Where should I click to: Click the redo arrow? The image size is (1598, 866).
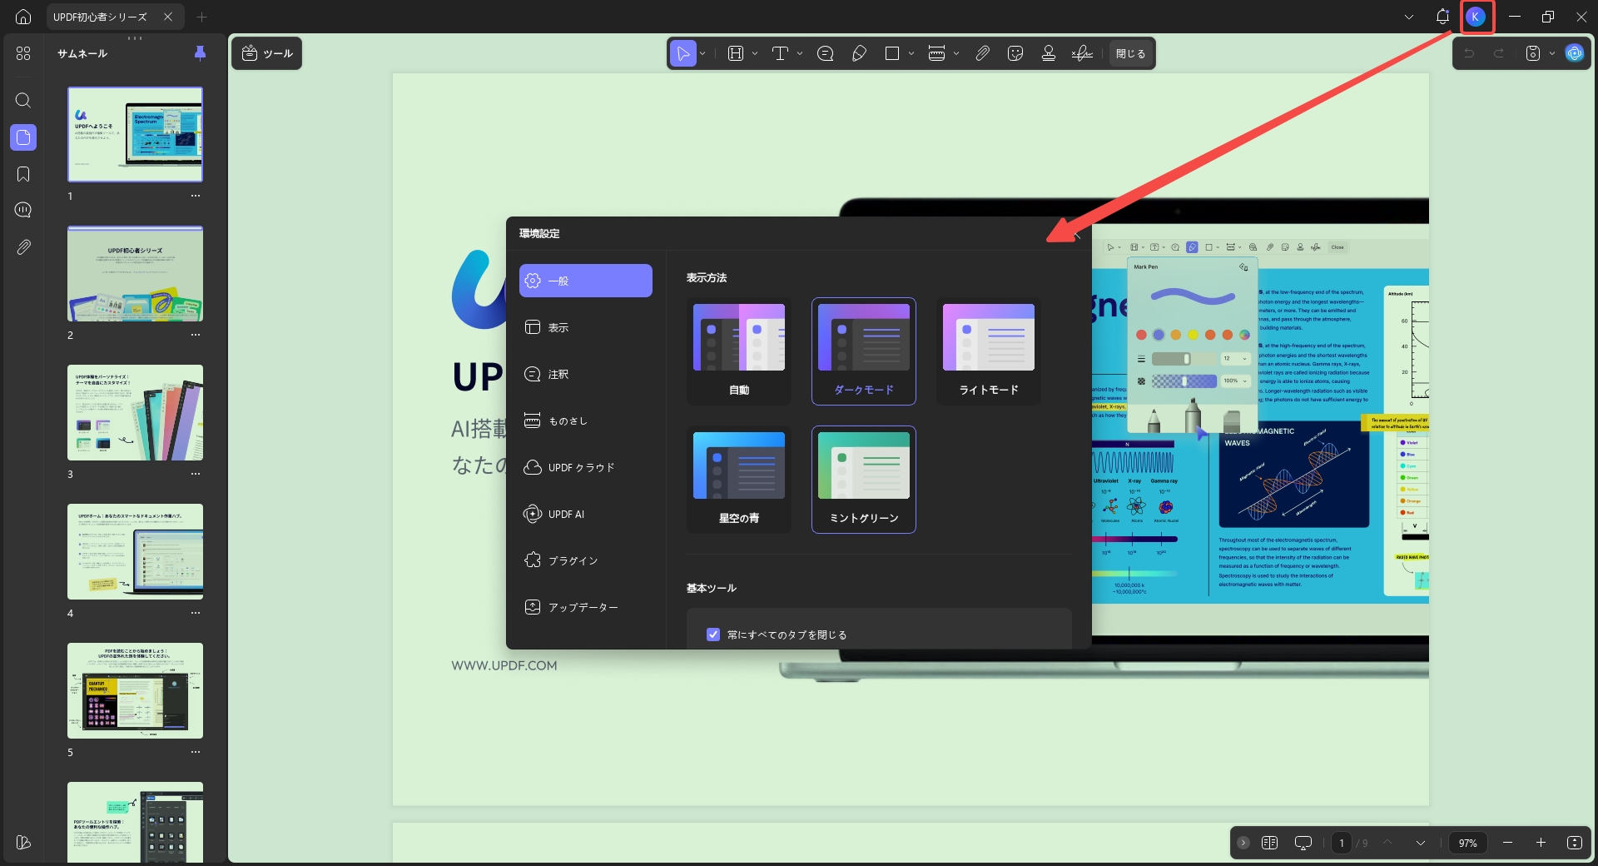click(1499, 53)
